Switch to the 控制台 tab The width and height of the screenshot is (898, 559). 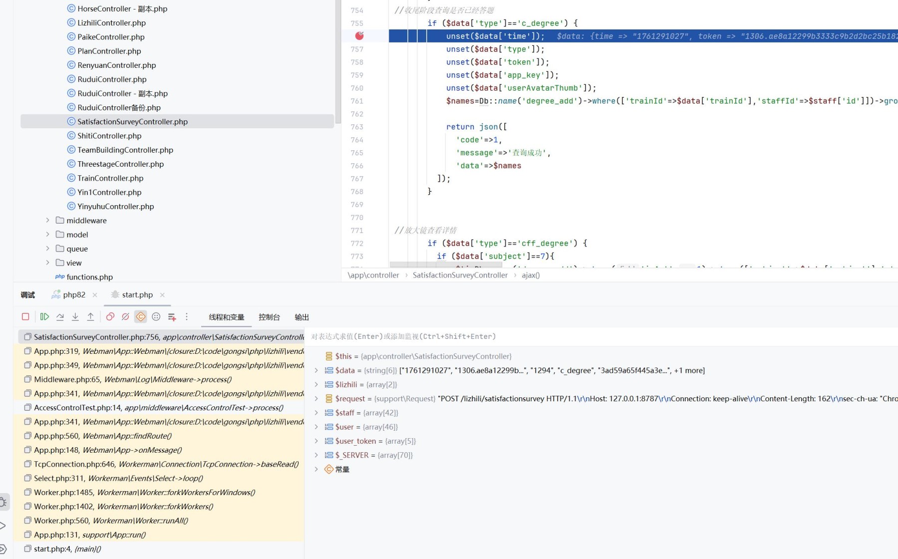click(x=269, y=317)
